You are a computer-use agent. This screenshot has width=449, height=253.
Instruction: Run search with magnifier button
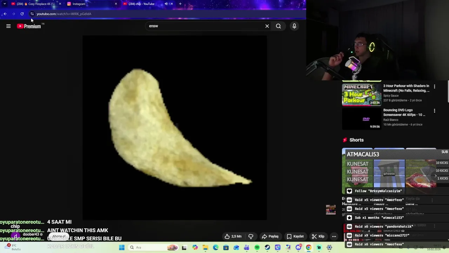point(278,26)
